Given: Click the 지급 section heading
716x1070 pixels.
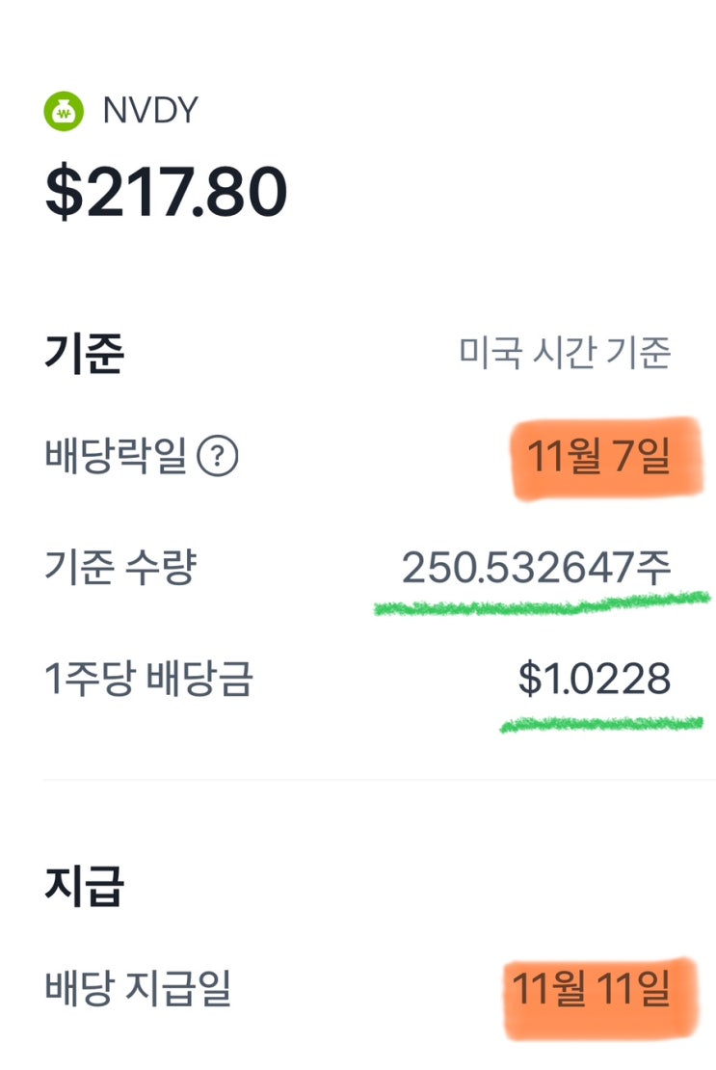Looking at the screenshot, I should pyautogui.click(x=84, y=887).
